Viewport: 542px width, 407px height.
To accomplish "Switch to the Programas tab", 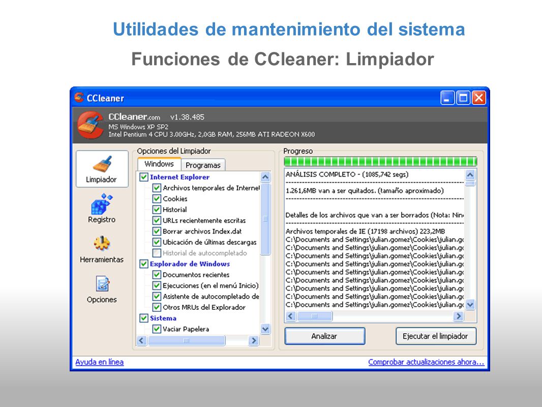I will (x=203, y=165).
